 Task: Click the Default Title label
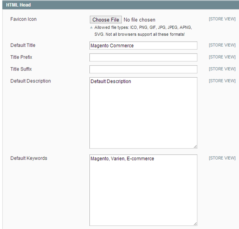pos(23,46)
